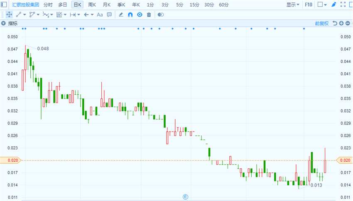Viewport: 353px width, 201px height.
Task: Open F10 company information
Action: [309, 5]
